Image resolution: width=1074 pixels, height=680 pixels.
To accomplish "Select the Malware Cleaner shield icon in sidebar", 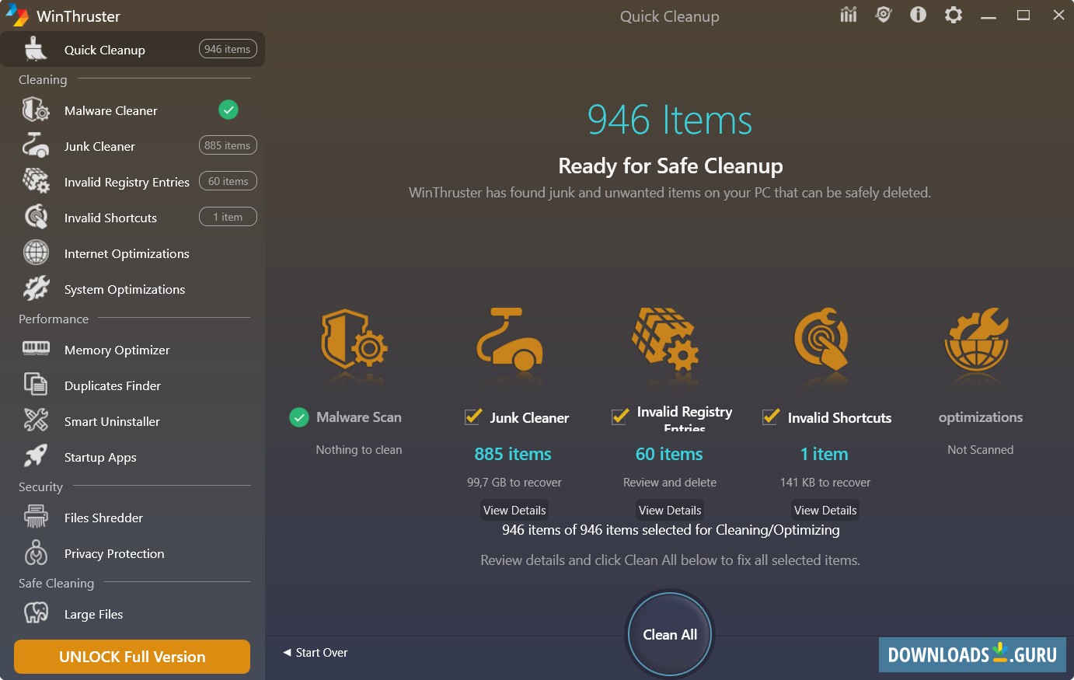I will 36,110.
